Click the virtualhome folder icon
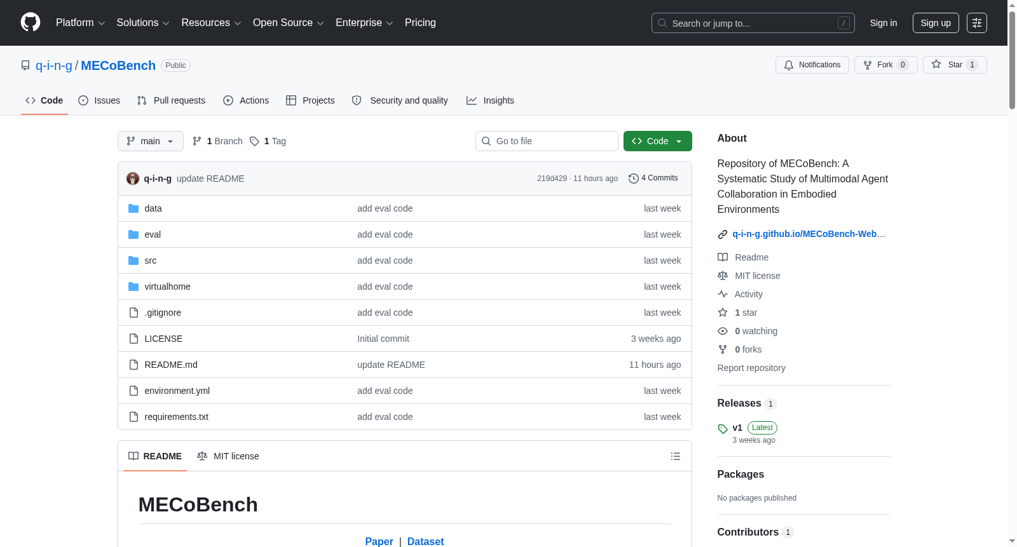 coord(133,287)
